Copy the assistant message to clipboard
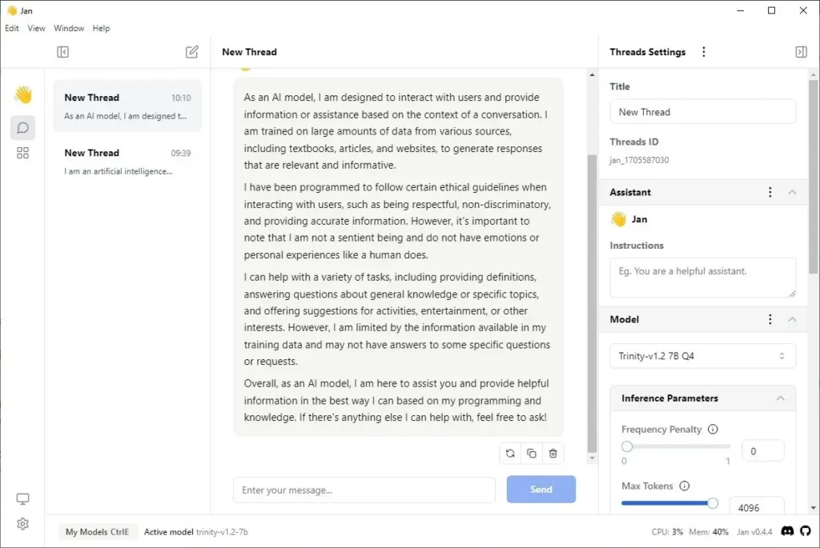820x548 pixels. 532,454
